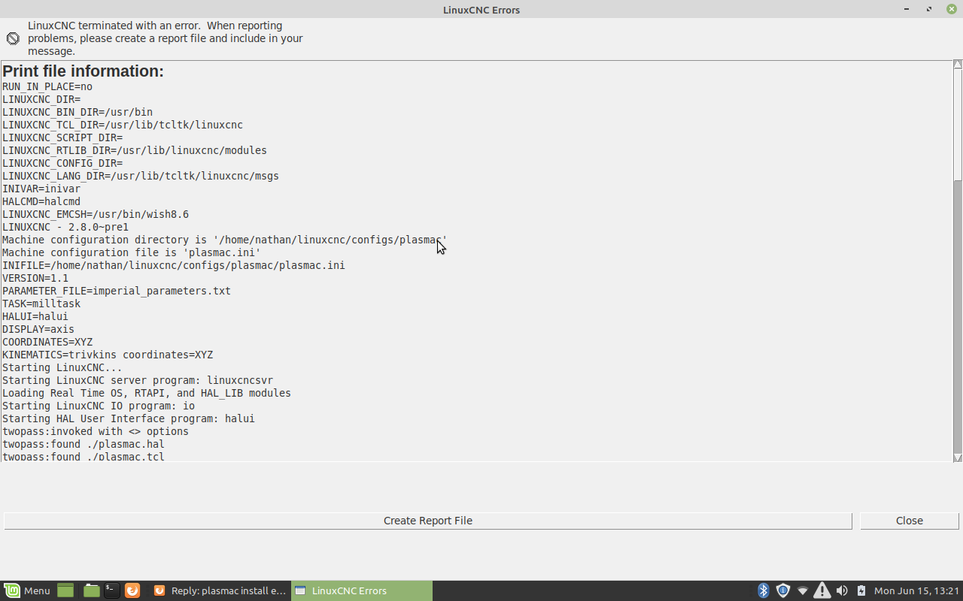Open the Linux Mint Menu
This screenshot has height=601, width=963.
click(27, 590)
